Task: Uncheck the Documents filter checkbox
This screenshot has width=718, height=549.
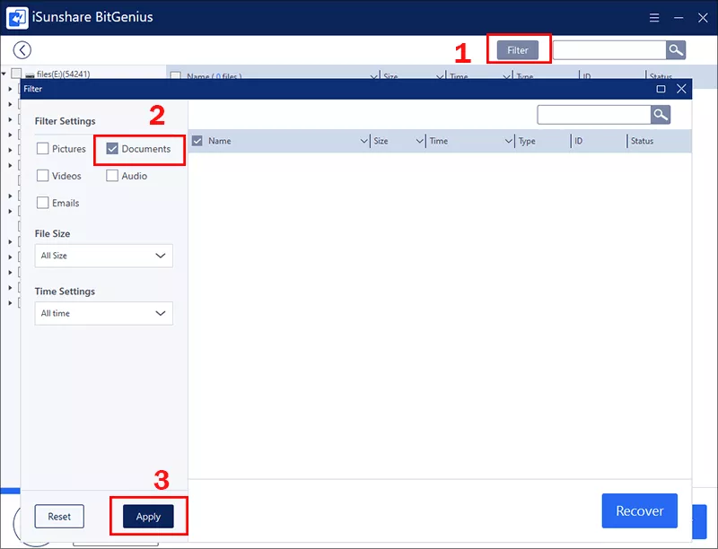Action: [112, 148]
